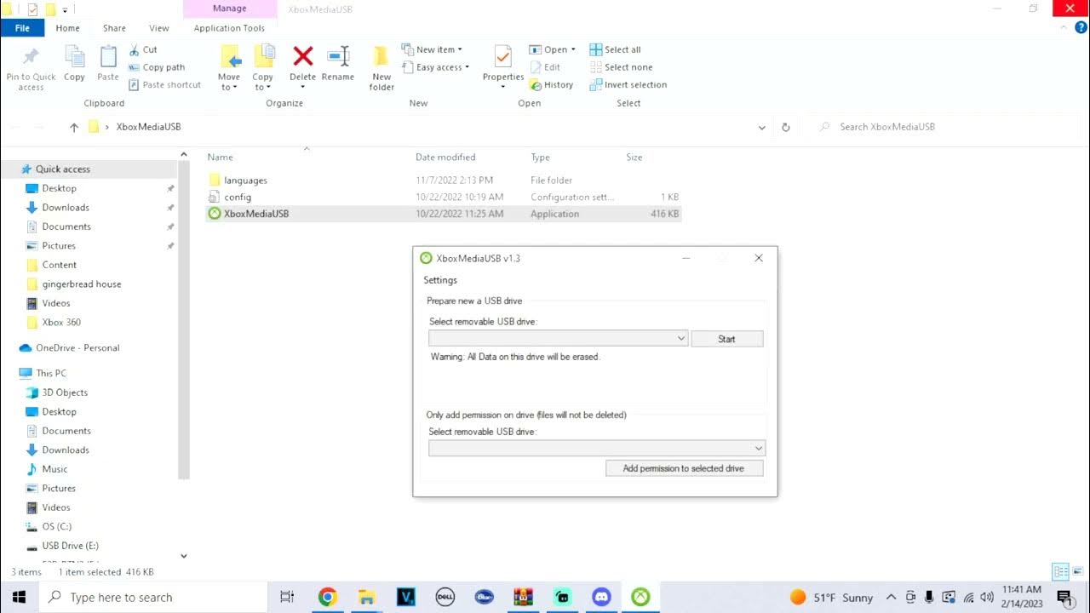Select USB Drive (E:) in the sidebar
The width and height of the screenshot is (1090, 613).
[70, 546]
